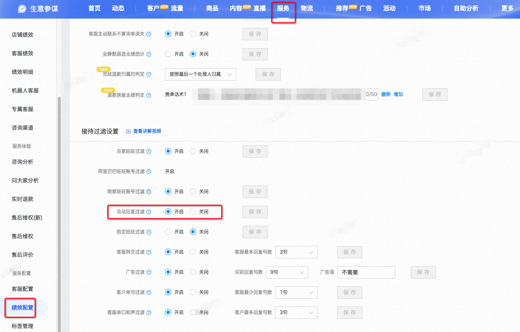Open help icon beside 客服主动联系不算询单流失

149,34
